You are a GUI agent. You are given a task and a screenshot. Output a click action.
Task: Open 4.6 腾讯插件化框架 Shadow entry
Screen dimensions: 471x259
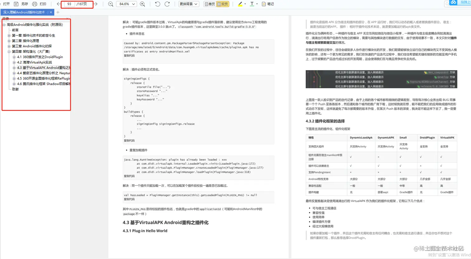[44, 84]
